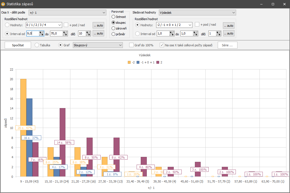Select the průměr comparison option
Screen dimensions: 290x193
(x=113, y=34)
